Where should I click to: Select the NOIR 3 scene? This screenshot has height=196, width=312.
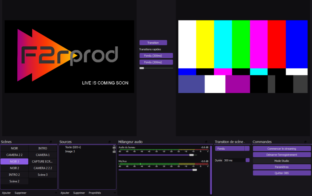[14, 161]
